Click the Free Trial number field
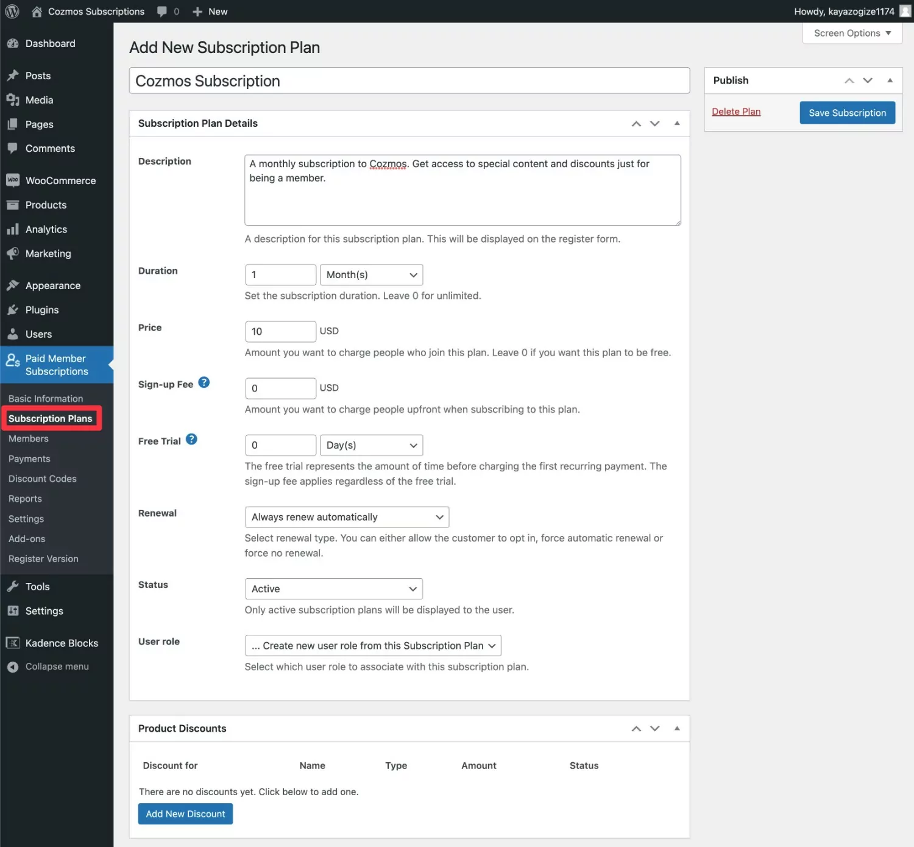This screenshot has height=847, width=914. pos(280,445)
